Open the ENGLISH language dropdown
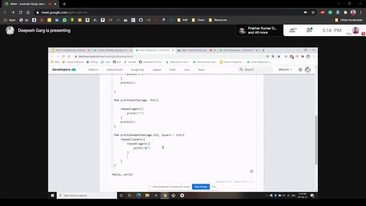The image size is (366, 206). [285, 70]
